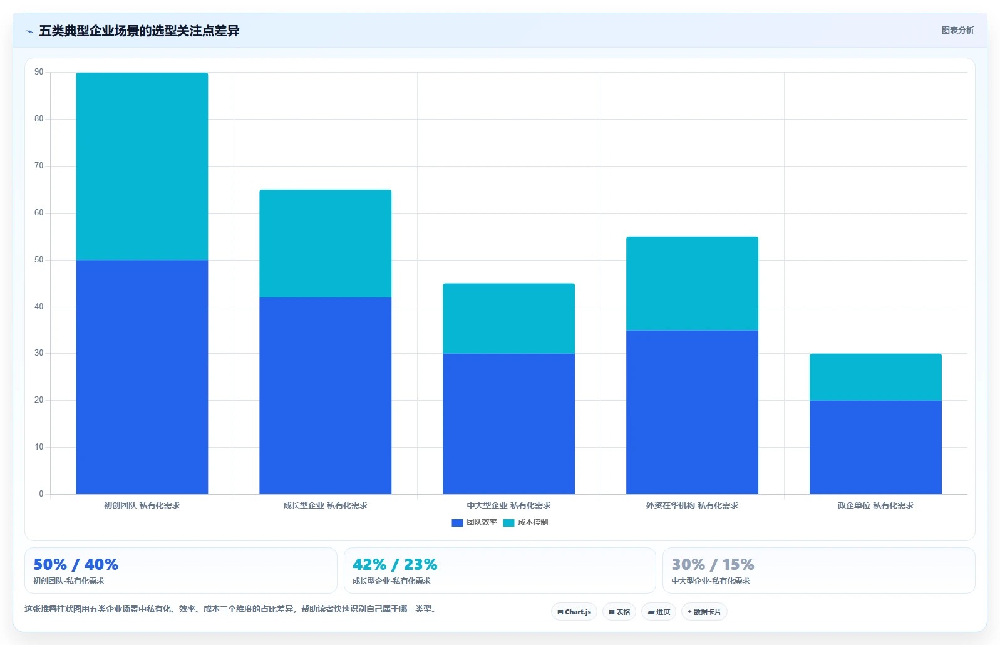The image size is (1000, 645).
Task: Click axis label 政企单位-私有化需求
Action: [x=876, y=505]
